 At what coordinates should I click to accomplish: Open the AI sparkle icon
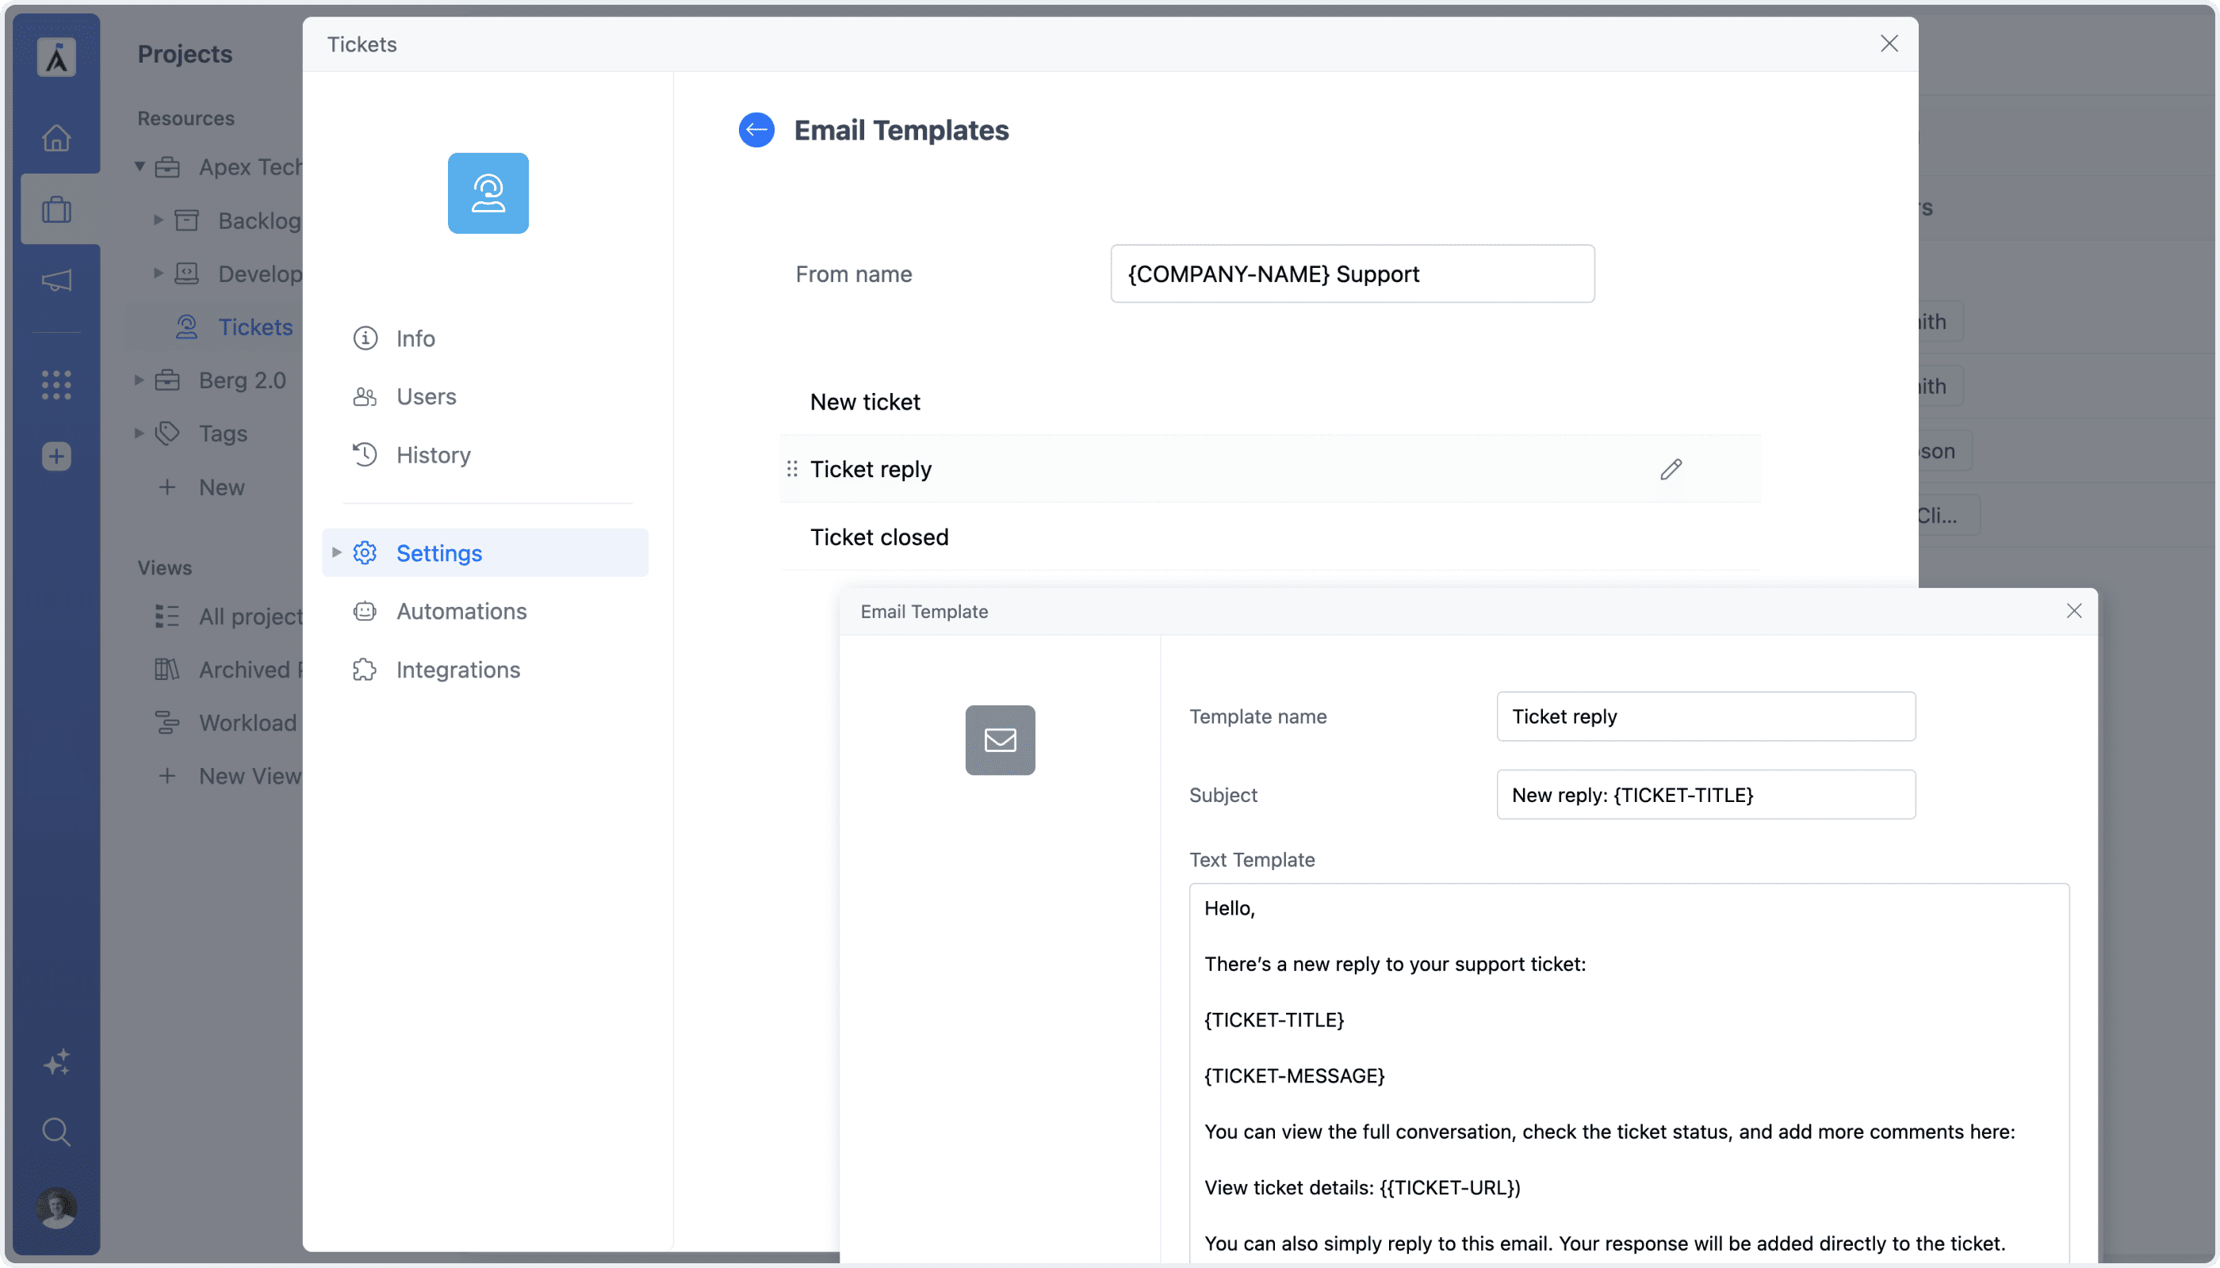56,1062
